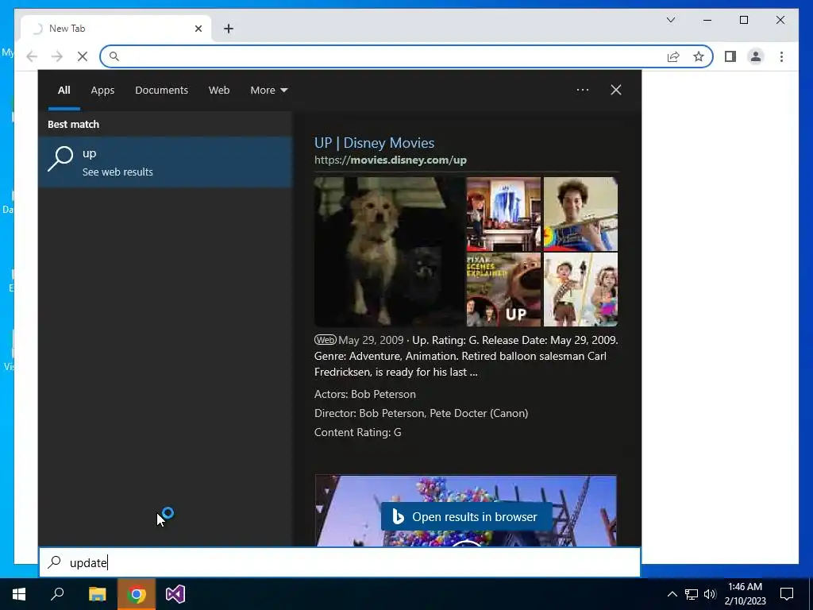Close the Windows search panel
Screen dimensions: 813x610
(615, 90)
